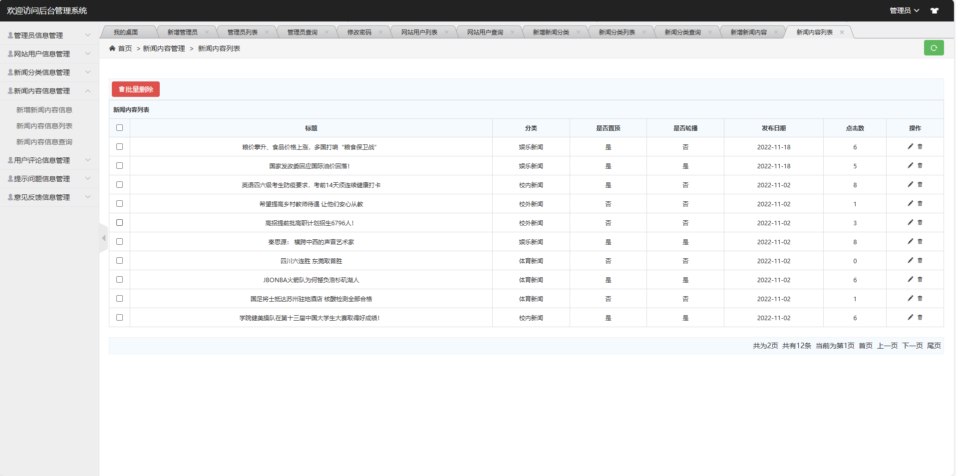Image resolution: width=956 pixels, height=476 pixels.
Task: Delete the 四川六连胜 东莞取首胜 row
Action: (920, 260)
